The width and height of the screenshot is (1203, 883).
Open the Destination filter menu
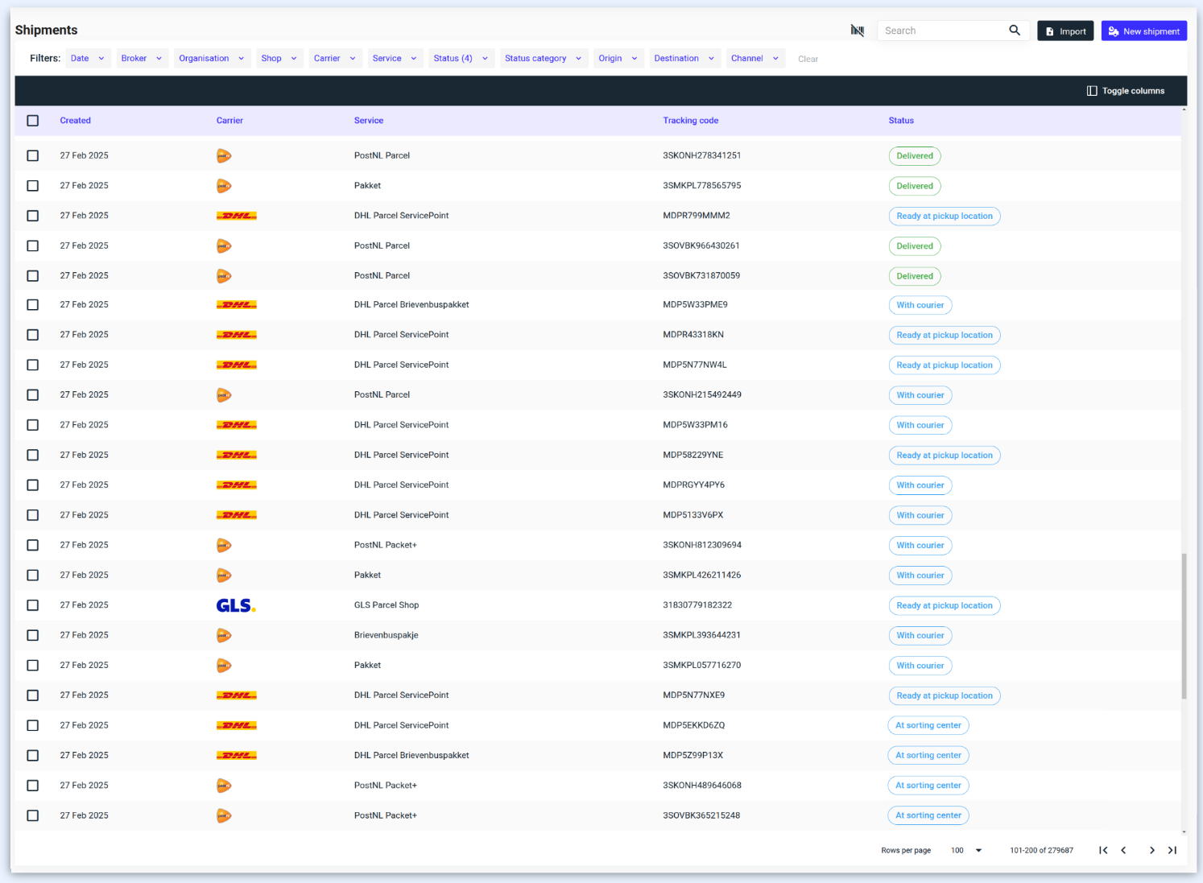(684, 58)
